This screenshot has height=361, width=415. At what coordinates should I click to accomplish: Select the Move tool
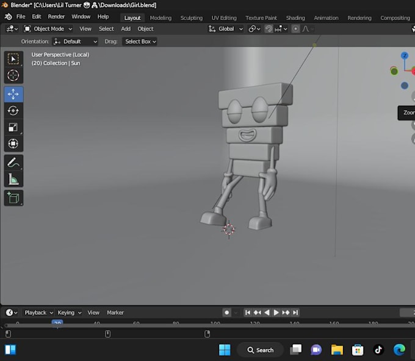pos(13,94)
